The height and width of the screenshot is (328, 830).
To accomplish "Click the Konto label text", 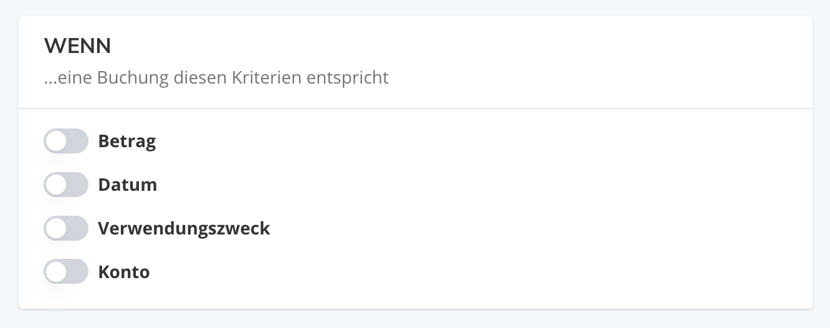I will pos(124,273).
